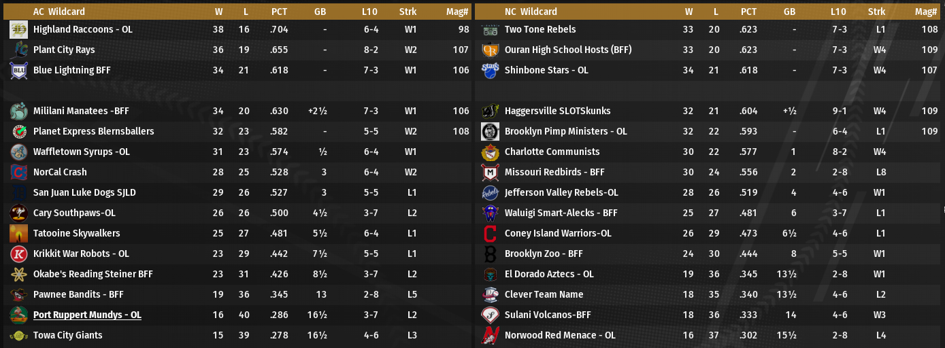Sort AC Wildcard table by PCT column
The height and width of the screenshot is (348, 945).
coord(279,12)
